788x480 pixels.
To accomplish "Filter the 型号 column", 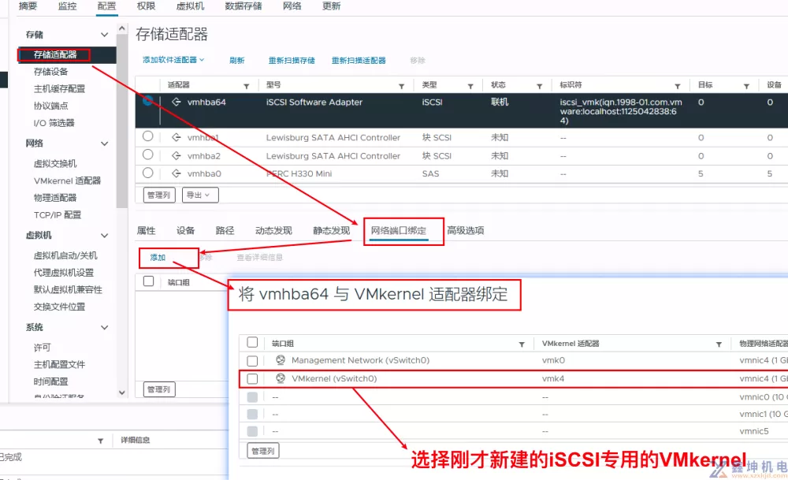I will [x=401, y=86].
